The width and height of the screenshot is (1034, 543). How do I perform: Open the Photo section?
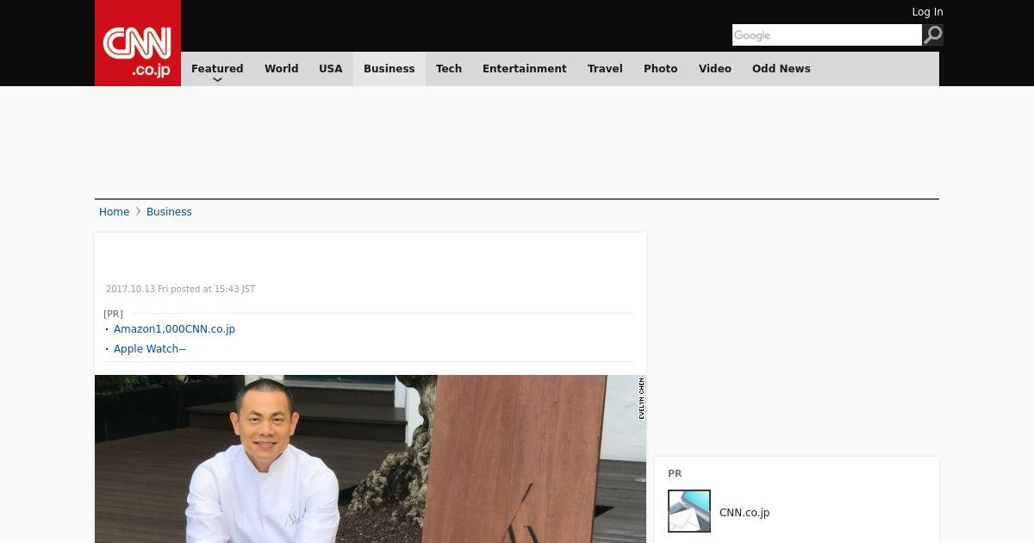(x=661, y=69)
